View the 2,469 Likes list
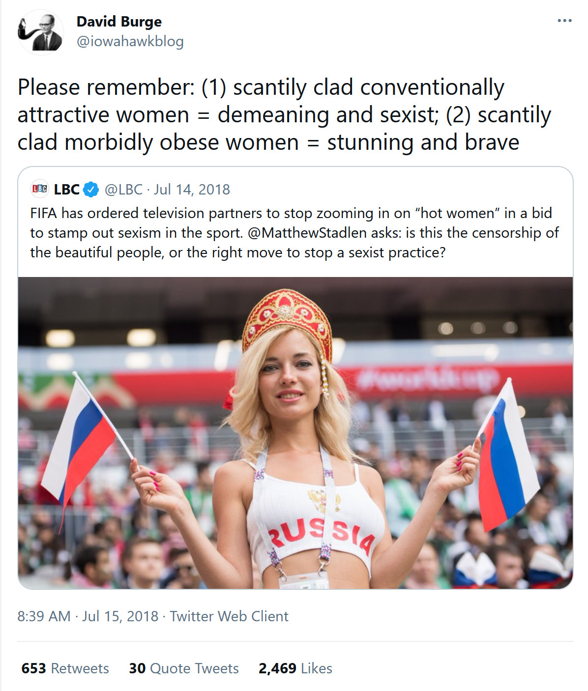588x691 pixels. click(x=295, y=668)
